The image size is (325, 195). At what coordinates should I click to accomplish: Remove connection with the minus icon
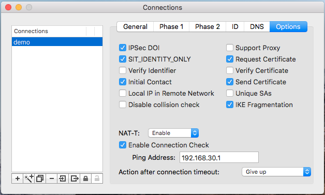[x=52, y=178]
